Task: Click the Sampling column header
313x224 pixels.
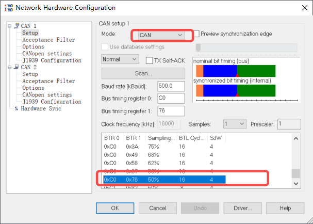Action: 161,138
